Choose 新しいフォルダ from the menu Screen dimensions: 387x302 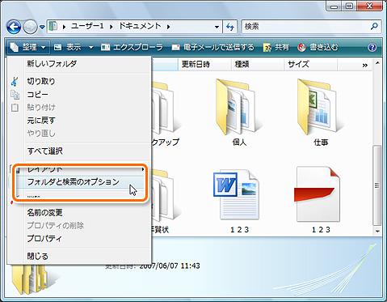point(79,64)
